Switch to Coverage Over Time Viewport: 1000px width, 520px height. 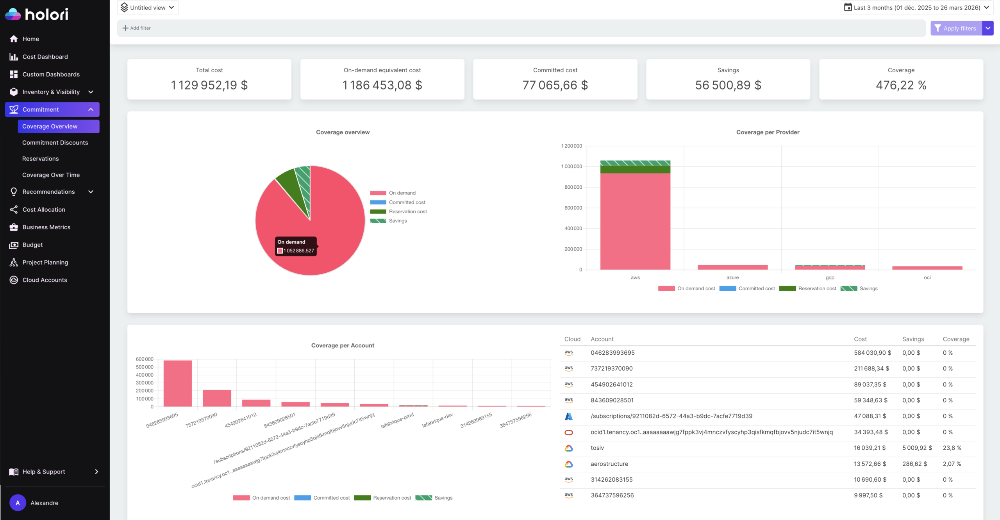pos(51,175)
